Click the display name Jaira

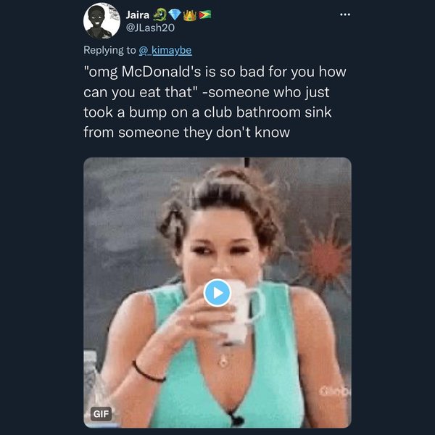click(x=138, y=14)
